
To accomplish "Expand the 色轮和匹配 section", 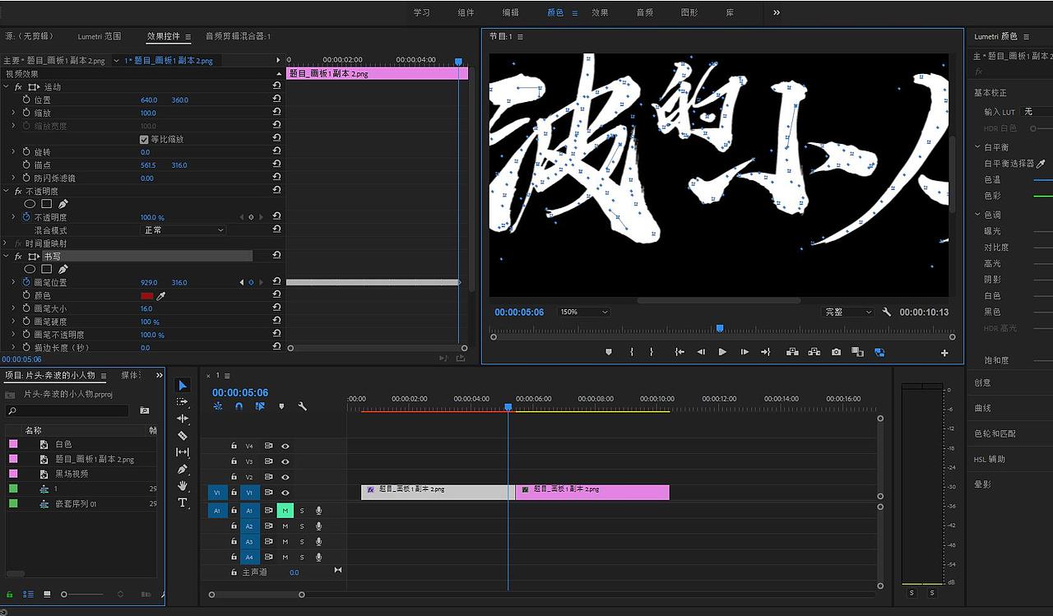I will (995, 433).
